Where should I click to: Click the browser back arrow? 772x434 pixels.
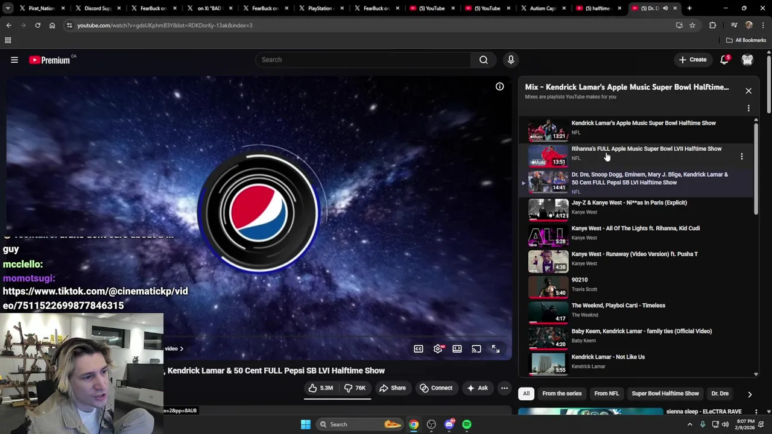click(9, 25)
